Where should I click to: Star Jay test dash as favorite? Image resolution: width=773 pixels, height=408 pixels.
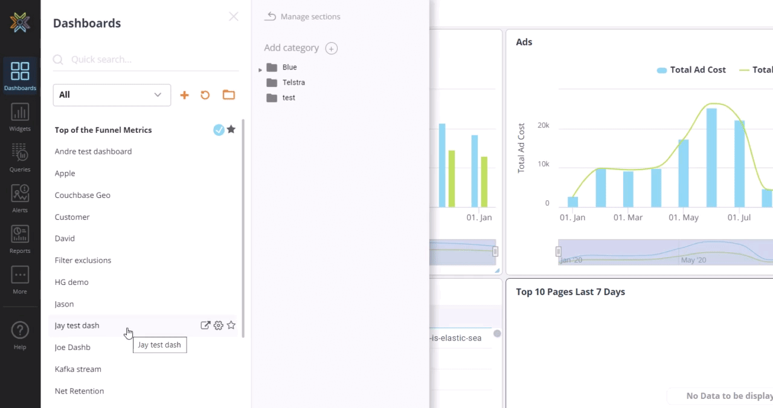click(231, 325)
